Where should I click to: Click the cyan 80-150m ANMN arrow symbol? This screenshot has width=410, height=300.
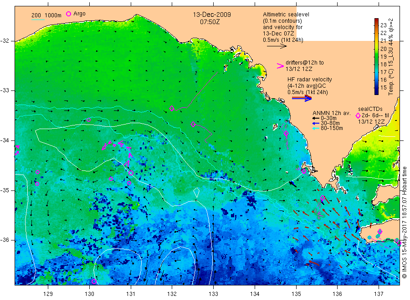point(316,128)
